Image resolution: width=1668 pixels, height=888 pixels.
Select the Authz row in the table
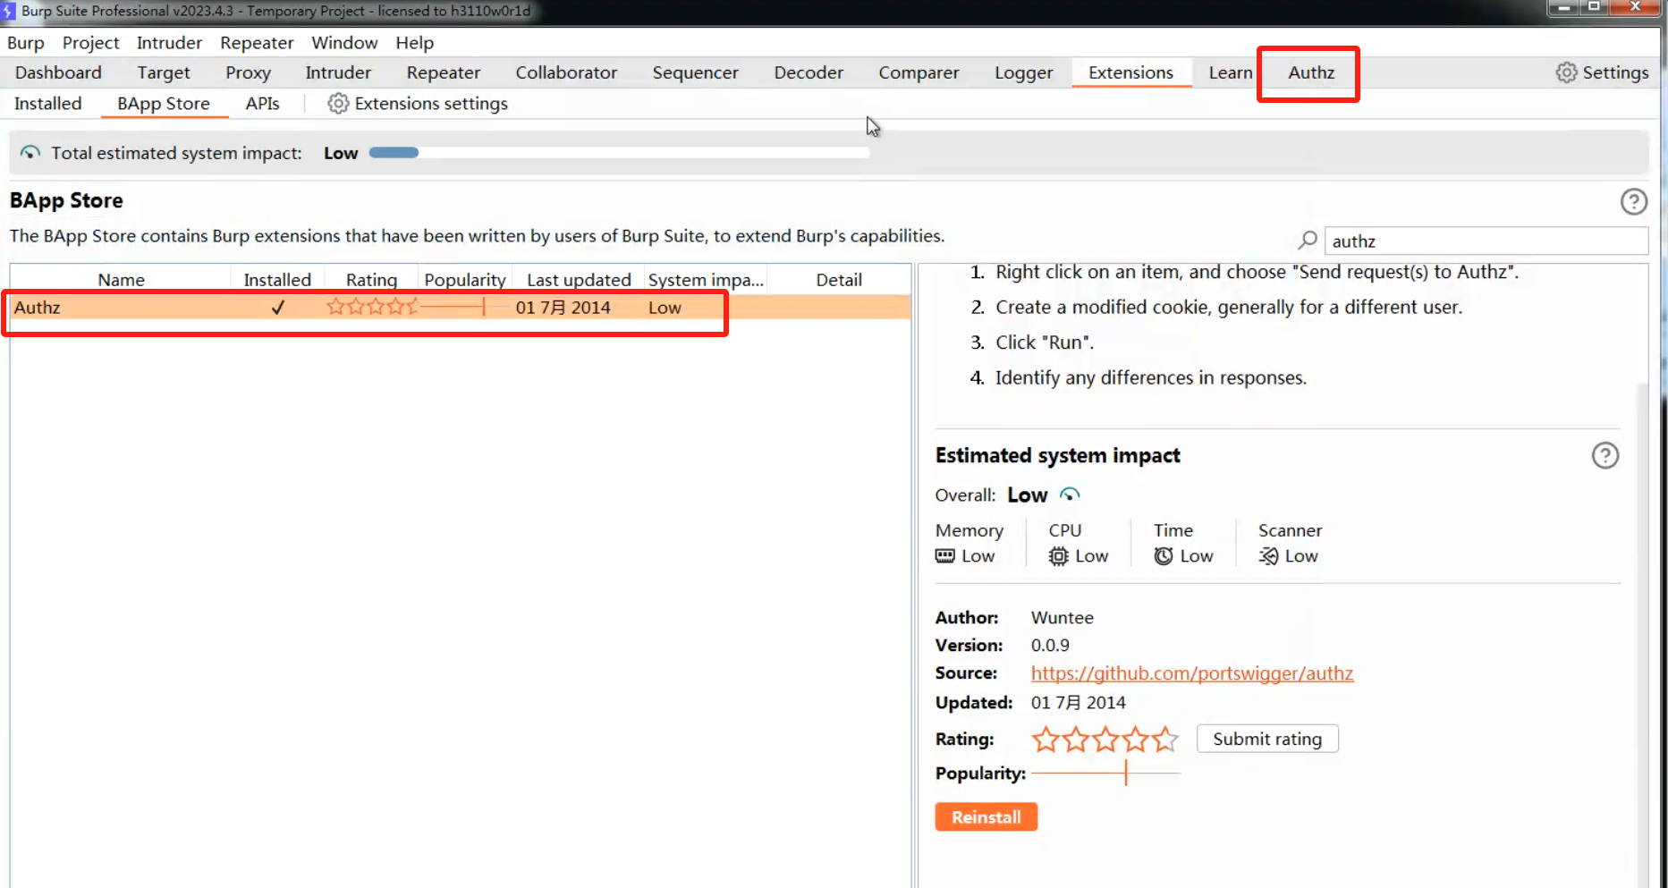click(461, 308)
